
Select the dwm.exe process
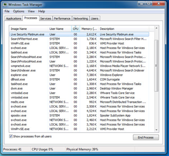pyautogui.click(x=79, y=88)
